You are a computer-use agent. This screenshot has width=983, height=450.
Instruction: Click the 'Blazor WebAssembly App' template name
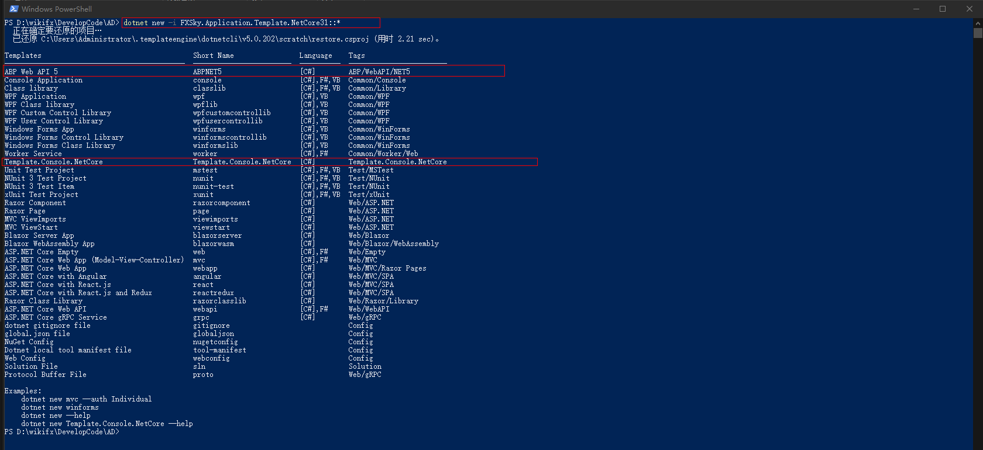tap(49, 244)
